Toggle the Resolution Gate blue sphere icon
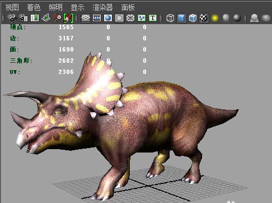 [108, 18]
